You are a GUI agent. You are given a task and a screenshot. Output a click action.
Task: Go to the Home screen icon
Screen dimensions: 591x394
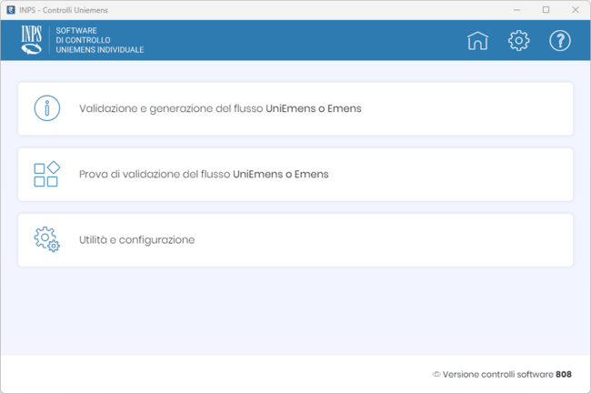point(477,40)
